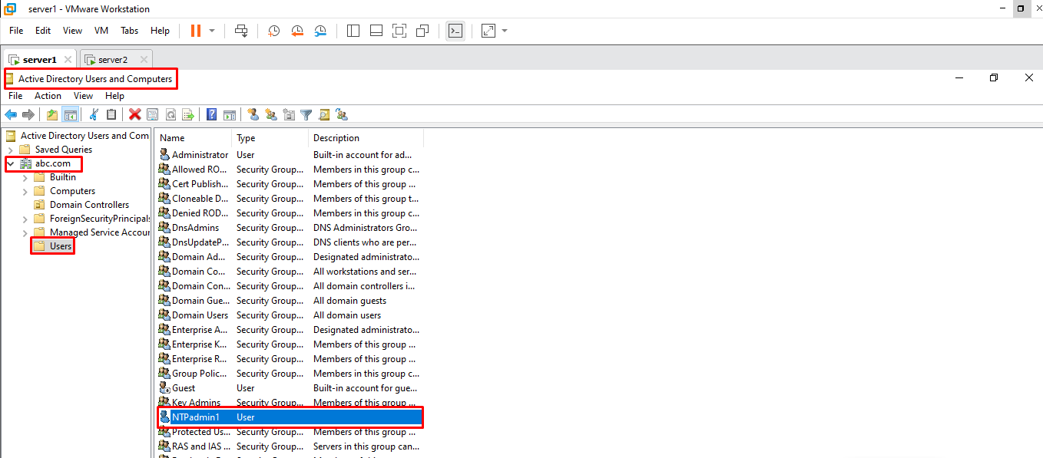Toggle show/hide console tree button
This screenshot has height=458, width=1043.
tap(70, 114)
